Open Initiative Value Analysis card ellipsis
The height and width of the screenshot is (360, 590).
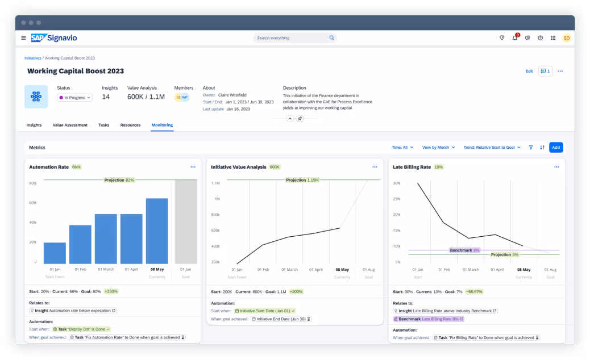click(x=375, y=167)
